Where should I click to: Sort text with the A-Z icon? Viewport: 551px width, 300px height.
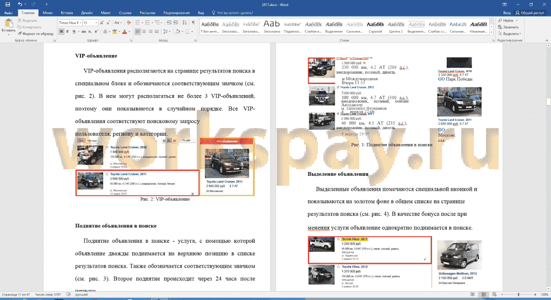pyautogui.click(x=185, y=23)
